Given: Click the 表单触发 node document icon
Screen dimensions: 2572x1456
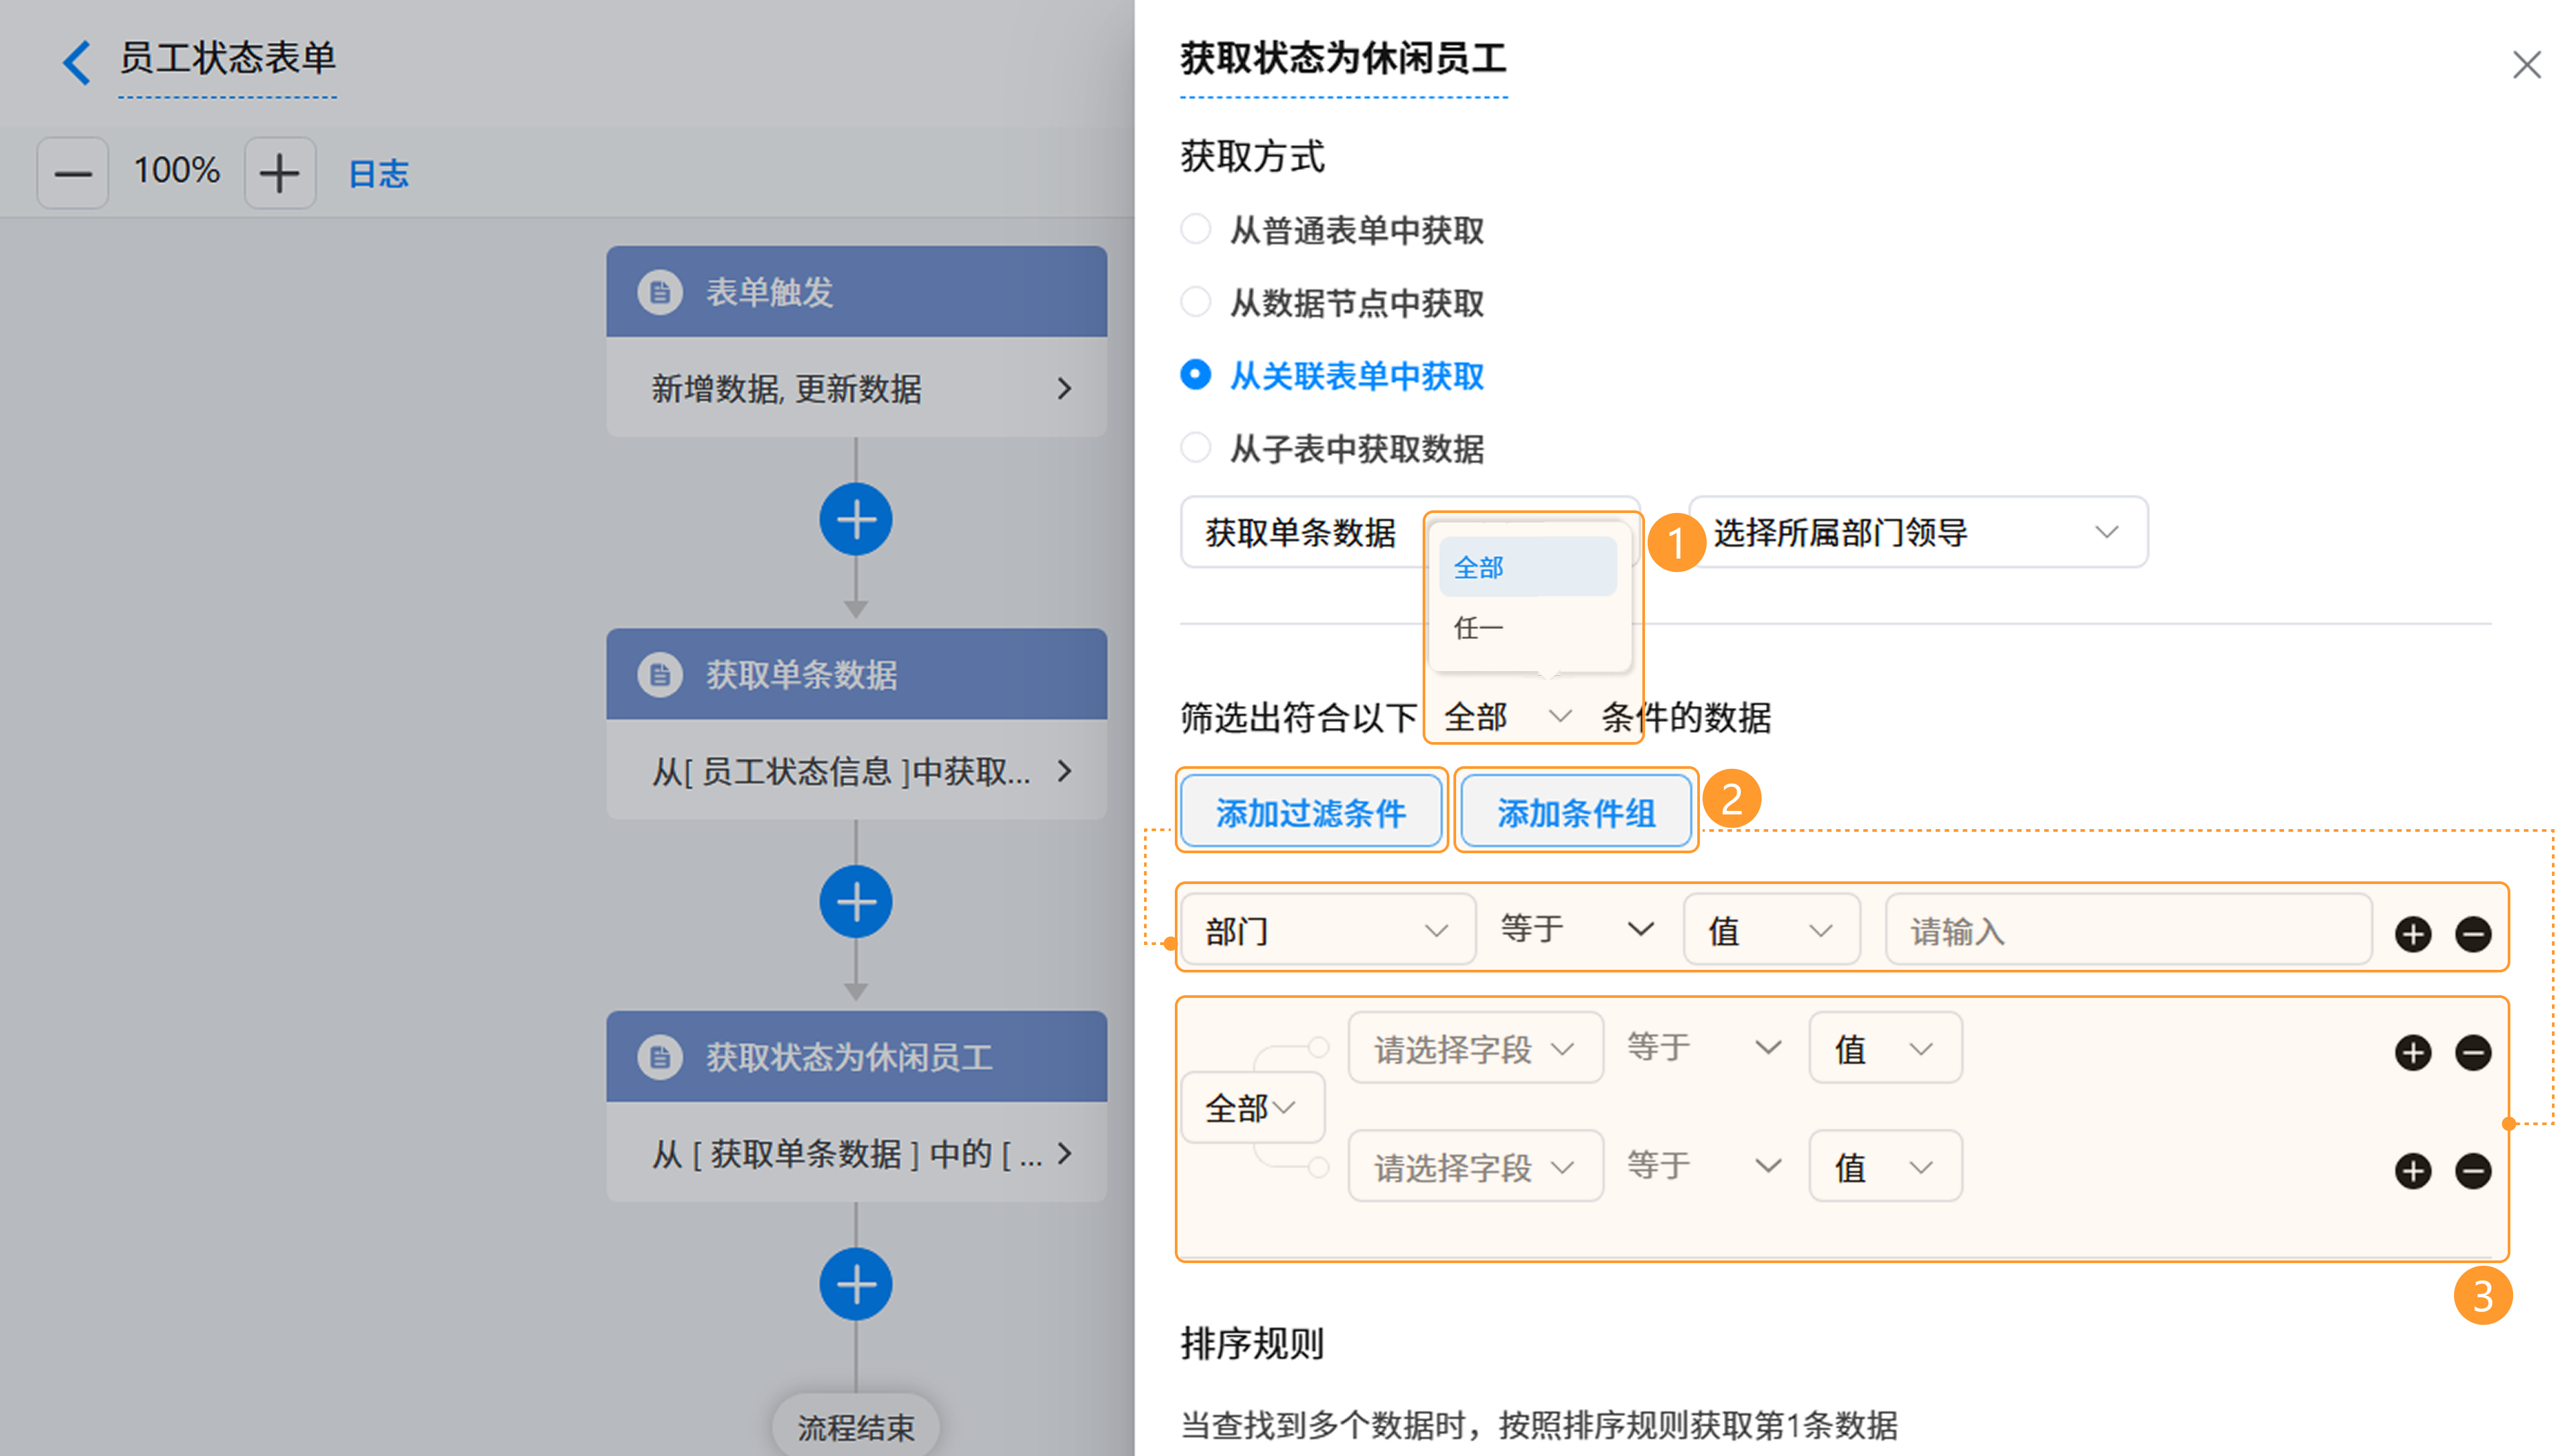Looking at the screenshot, I should (660, 292).
